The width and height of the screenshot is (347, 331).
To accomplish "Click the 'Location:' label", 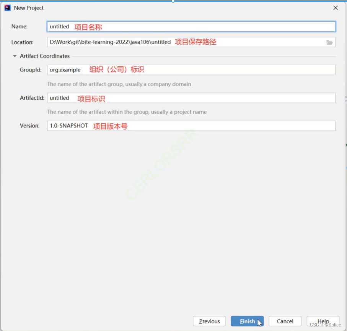I will click(x=22, y=42).
